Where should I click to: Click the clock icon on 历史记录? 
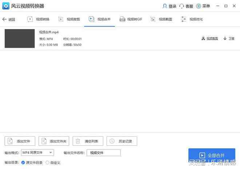click(x=112, y=141)
